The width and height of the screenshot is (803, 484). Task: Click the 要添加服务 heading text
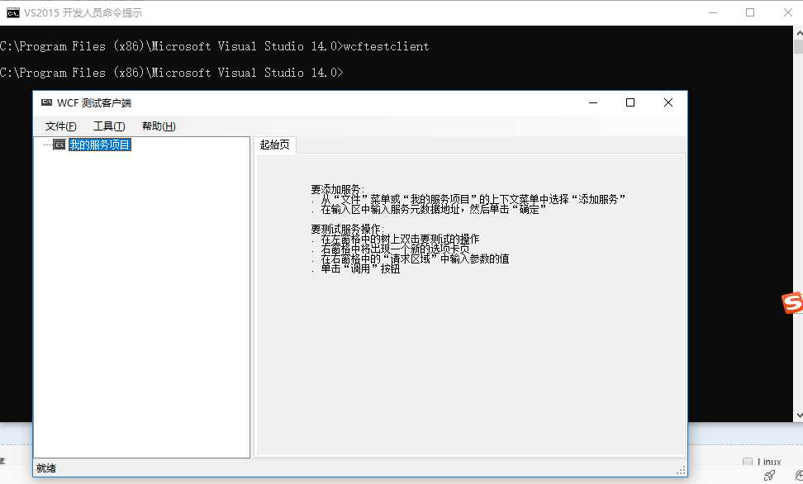338,189
